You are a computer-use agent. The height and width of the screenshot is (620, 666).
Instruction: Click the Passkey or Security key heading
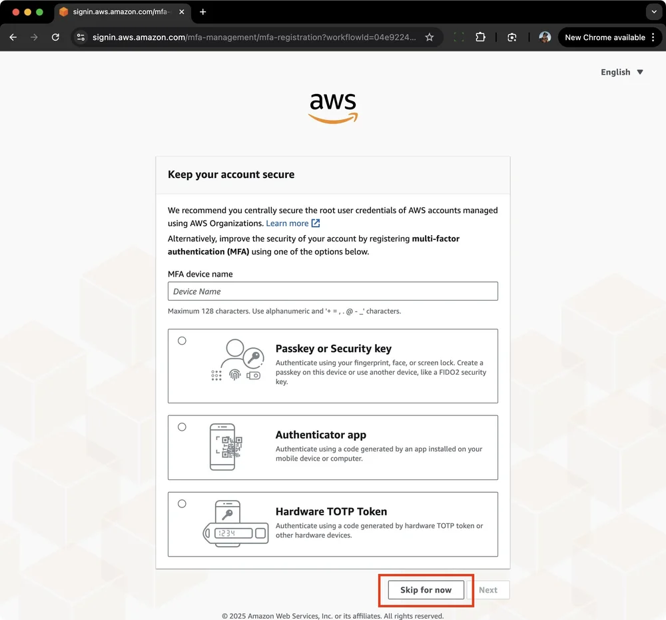coord(334,349)
